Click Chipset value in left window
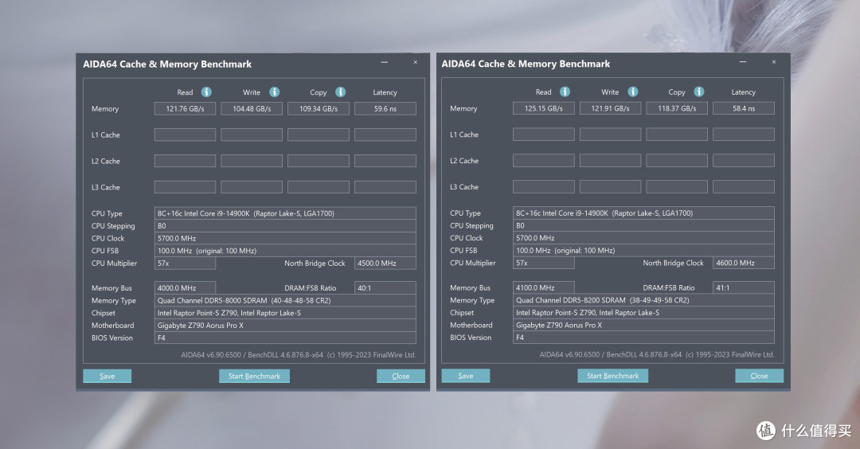The width and height of the screenshot is (860, 449). pos(285,313)
